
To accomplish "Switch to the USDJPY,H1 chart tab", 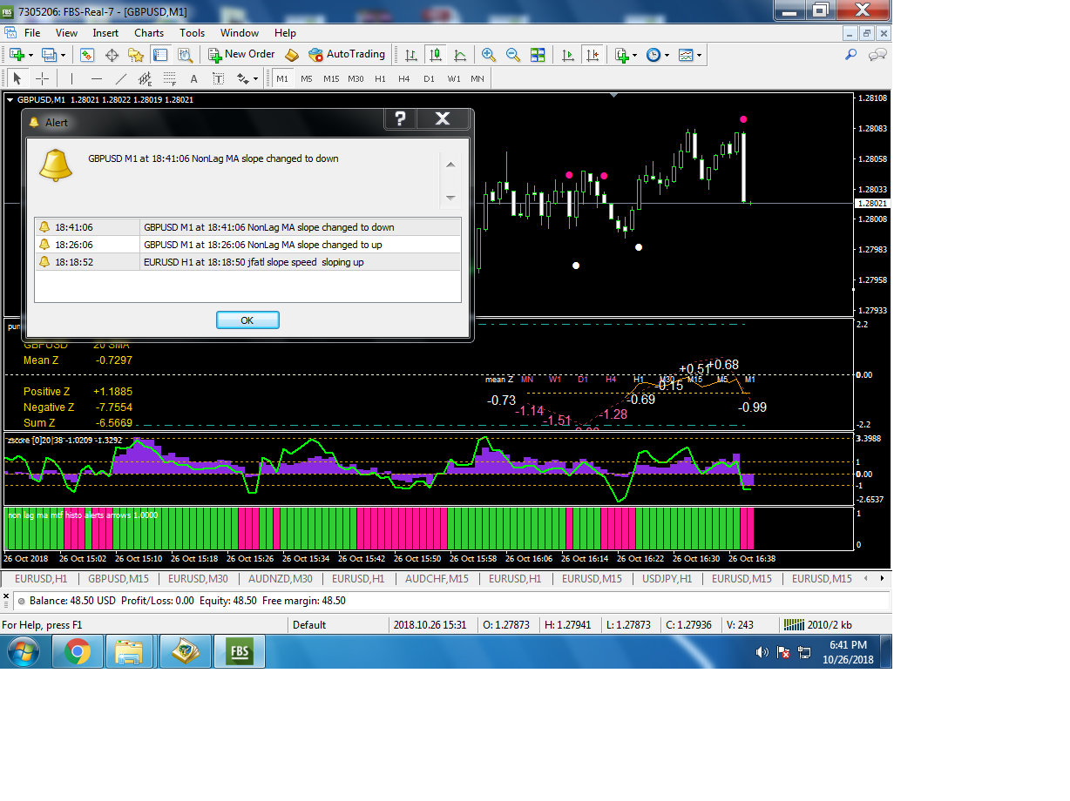I will coord(668,578).
